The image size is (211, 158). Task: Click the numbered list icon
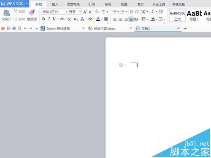click(x=122, y=12)
